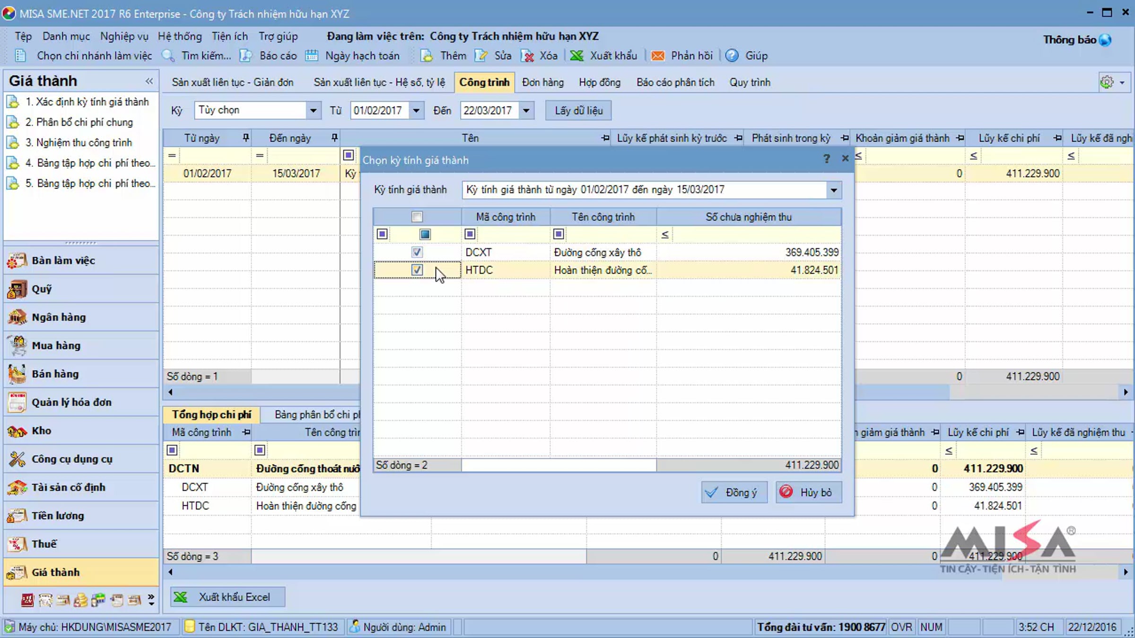Viewport: 1135px width, 638px height.
Task: Open the Kho module in sidebar
Action: (x=81, y=431)
